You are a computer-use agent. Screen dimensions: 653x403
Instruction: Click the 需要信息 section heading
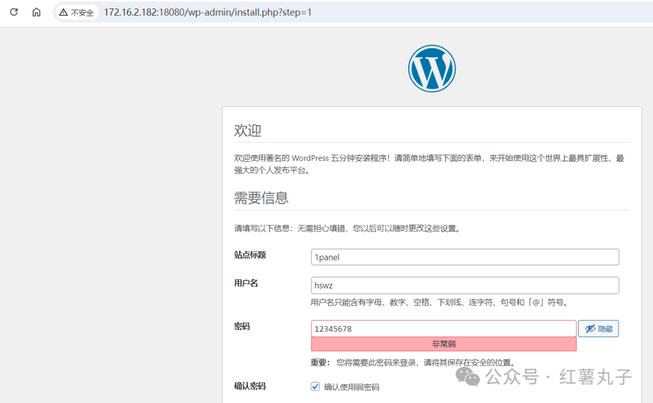(261, 198)
